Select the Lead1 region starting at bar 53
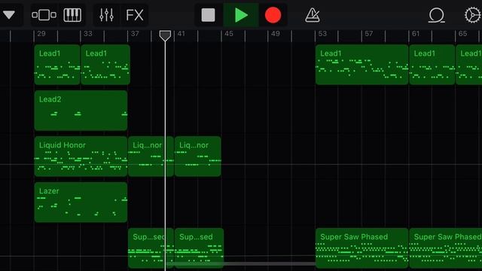Viewport: 482px width, 271px height. click(361, 65)
